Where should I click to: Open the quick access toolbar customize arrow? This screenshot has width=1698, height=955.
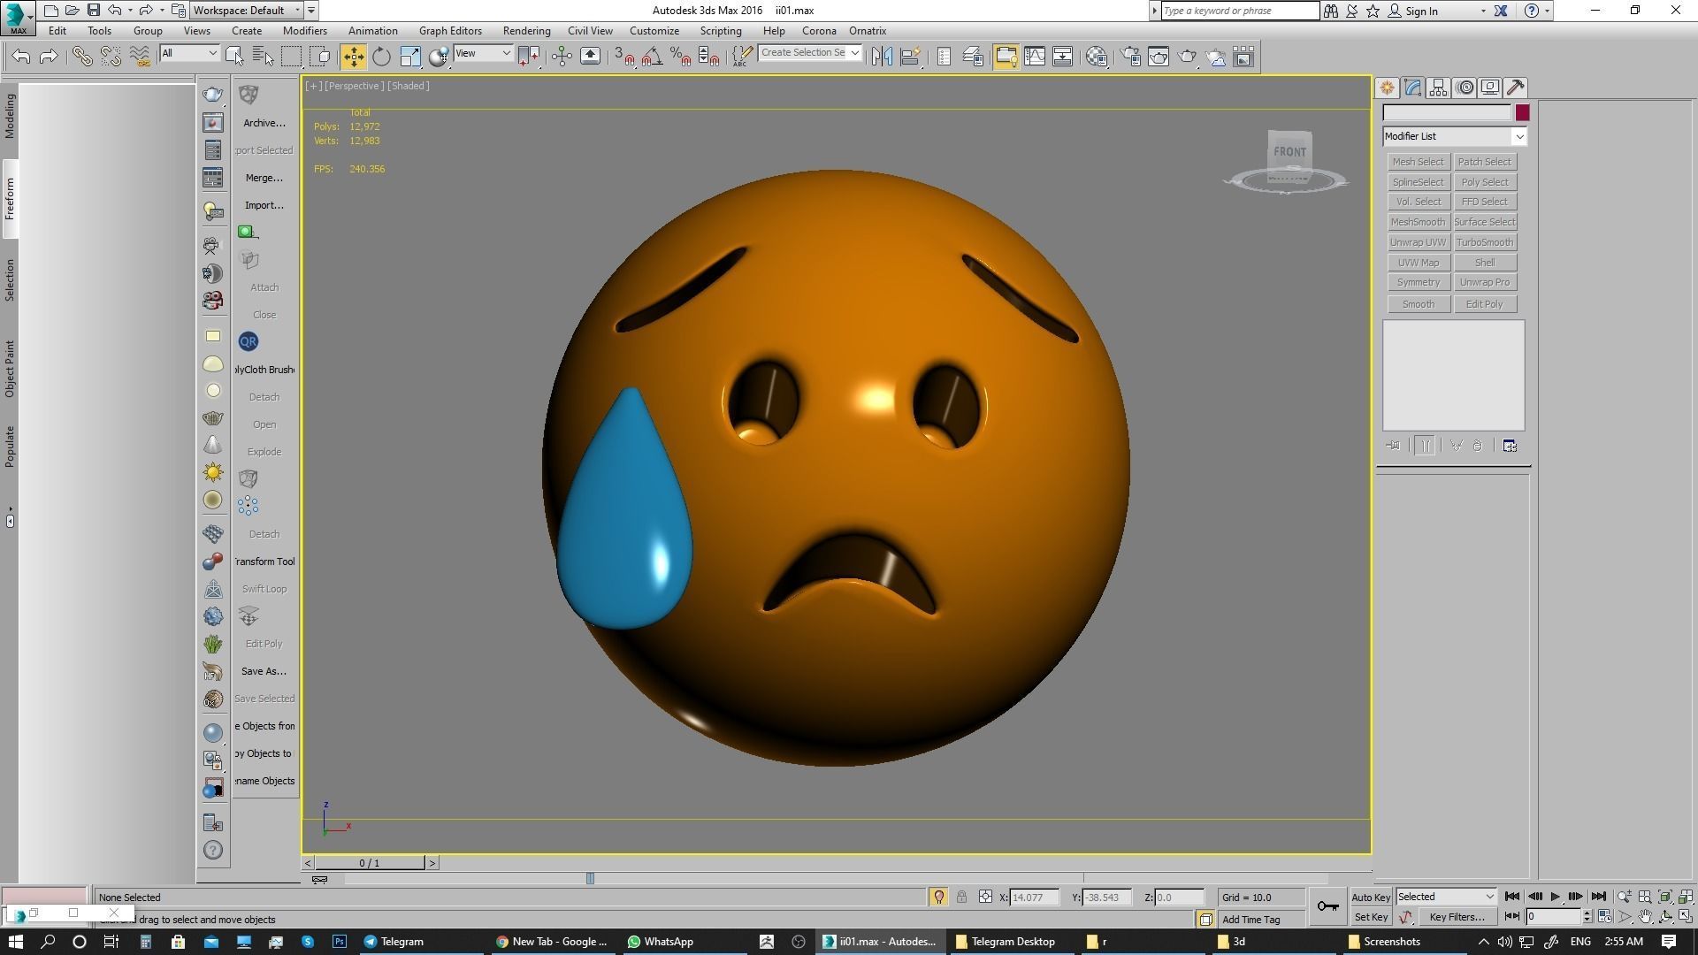[x=311, y=11]
